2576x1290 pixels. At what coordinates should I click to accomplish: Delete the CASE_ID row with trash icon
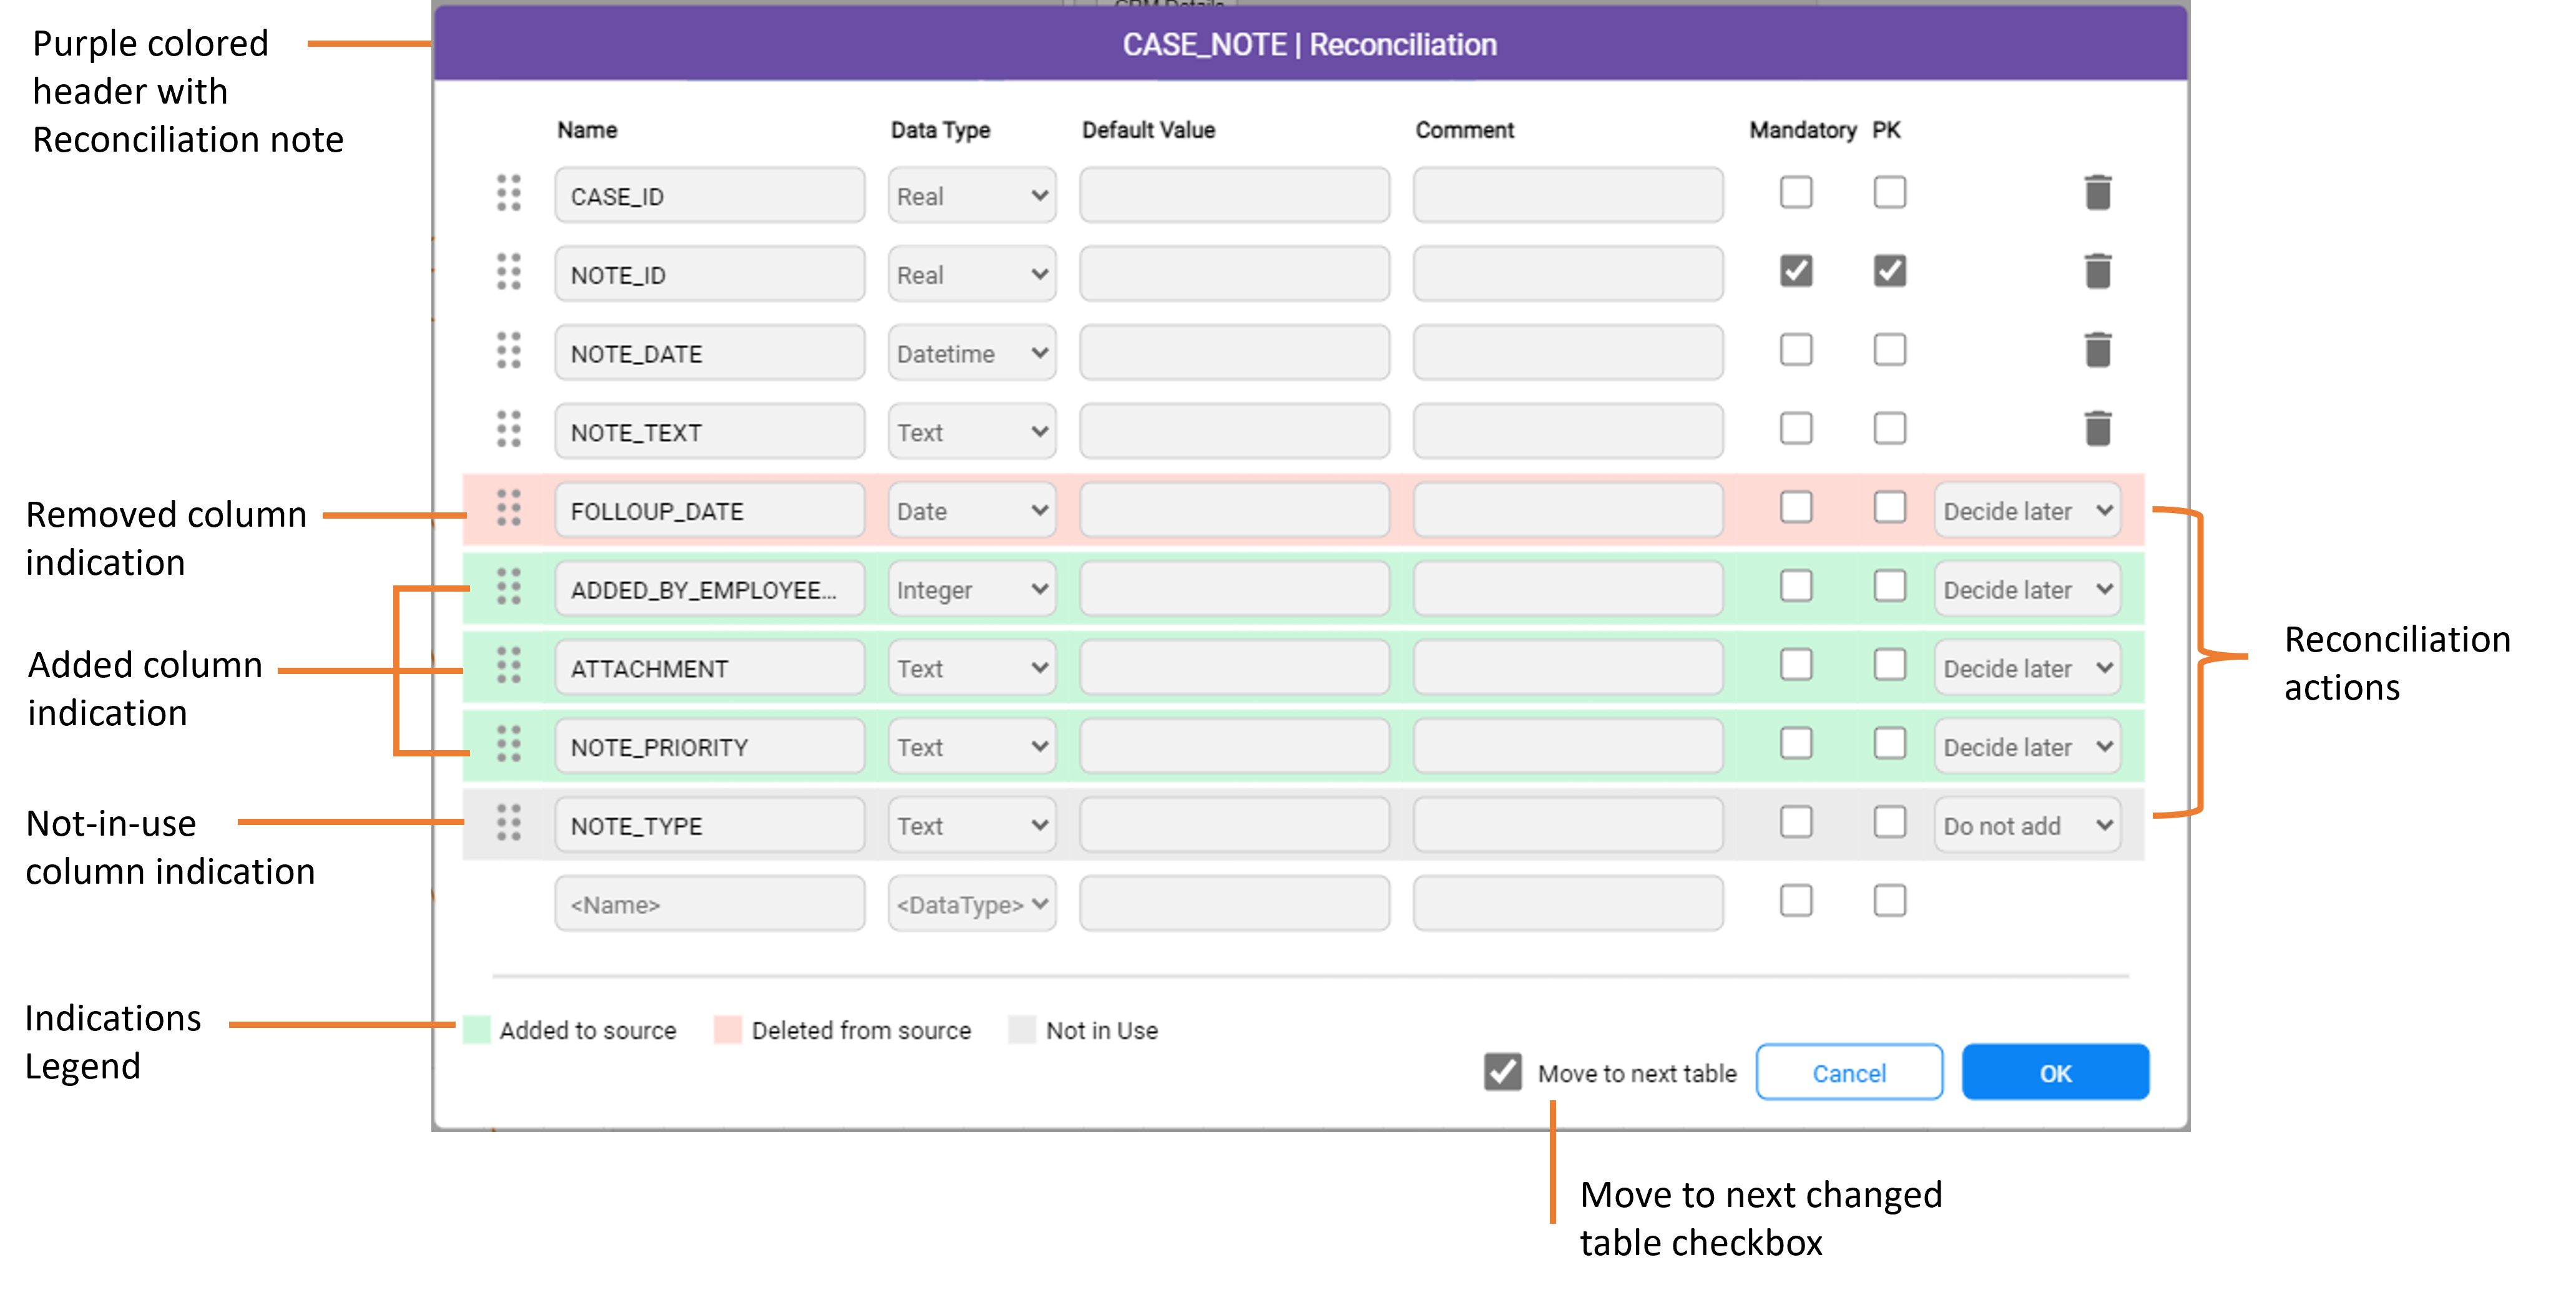(2097, 193)
